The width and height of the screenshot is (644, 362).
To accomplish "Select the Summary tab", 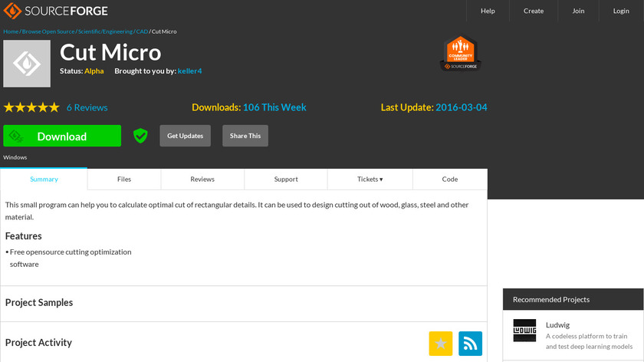I will 44,179.
